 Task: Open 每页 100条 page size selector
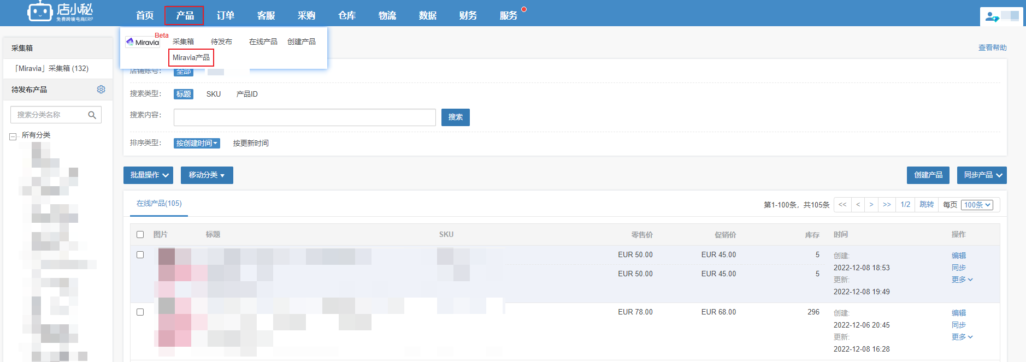click(977, 205)
